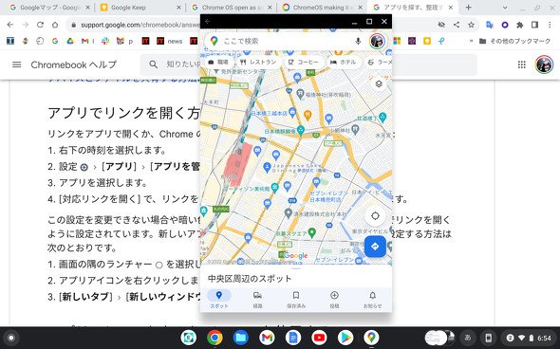The width and height of the screenshot is (560, 349).
Task: Open the ChromeOS launcher button
Action: (11, 338)
